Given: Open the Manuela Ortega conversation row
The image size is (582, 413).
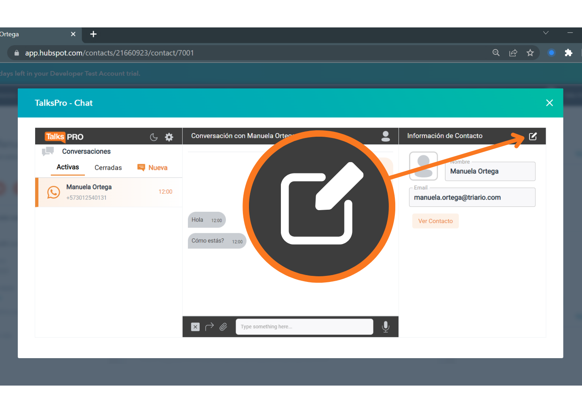Looking at the screenshot, I should point(109,192).
